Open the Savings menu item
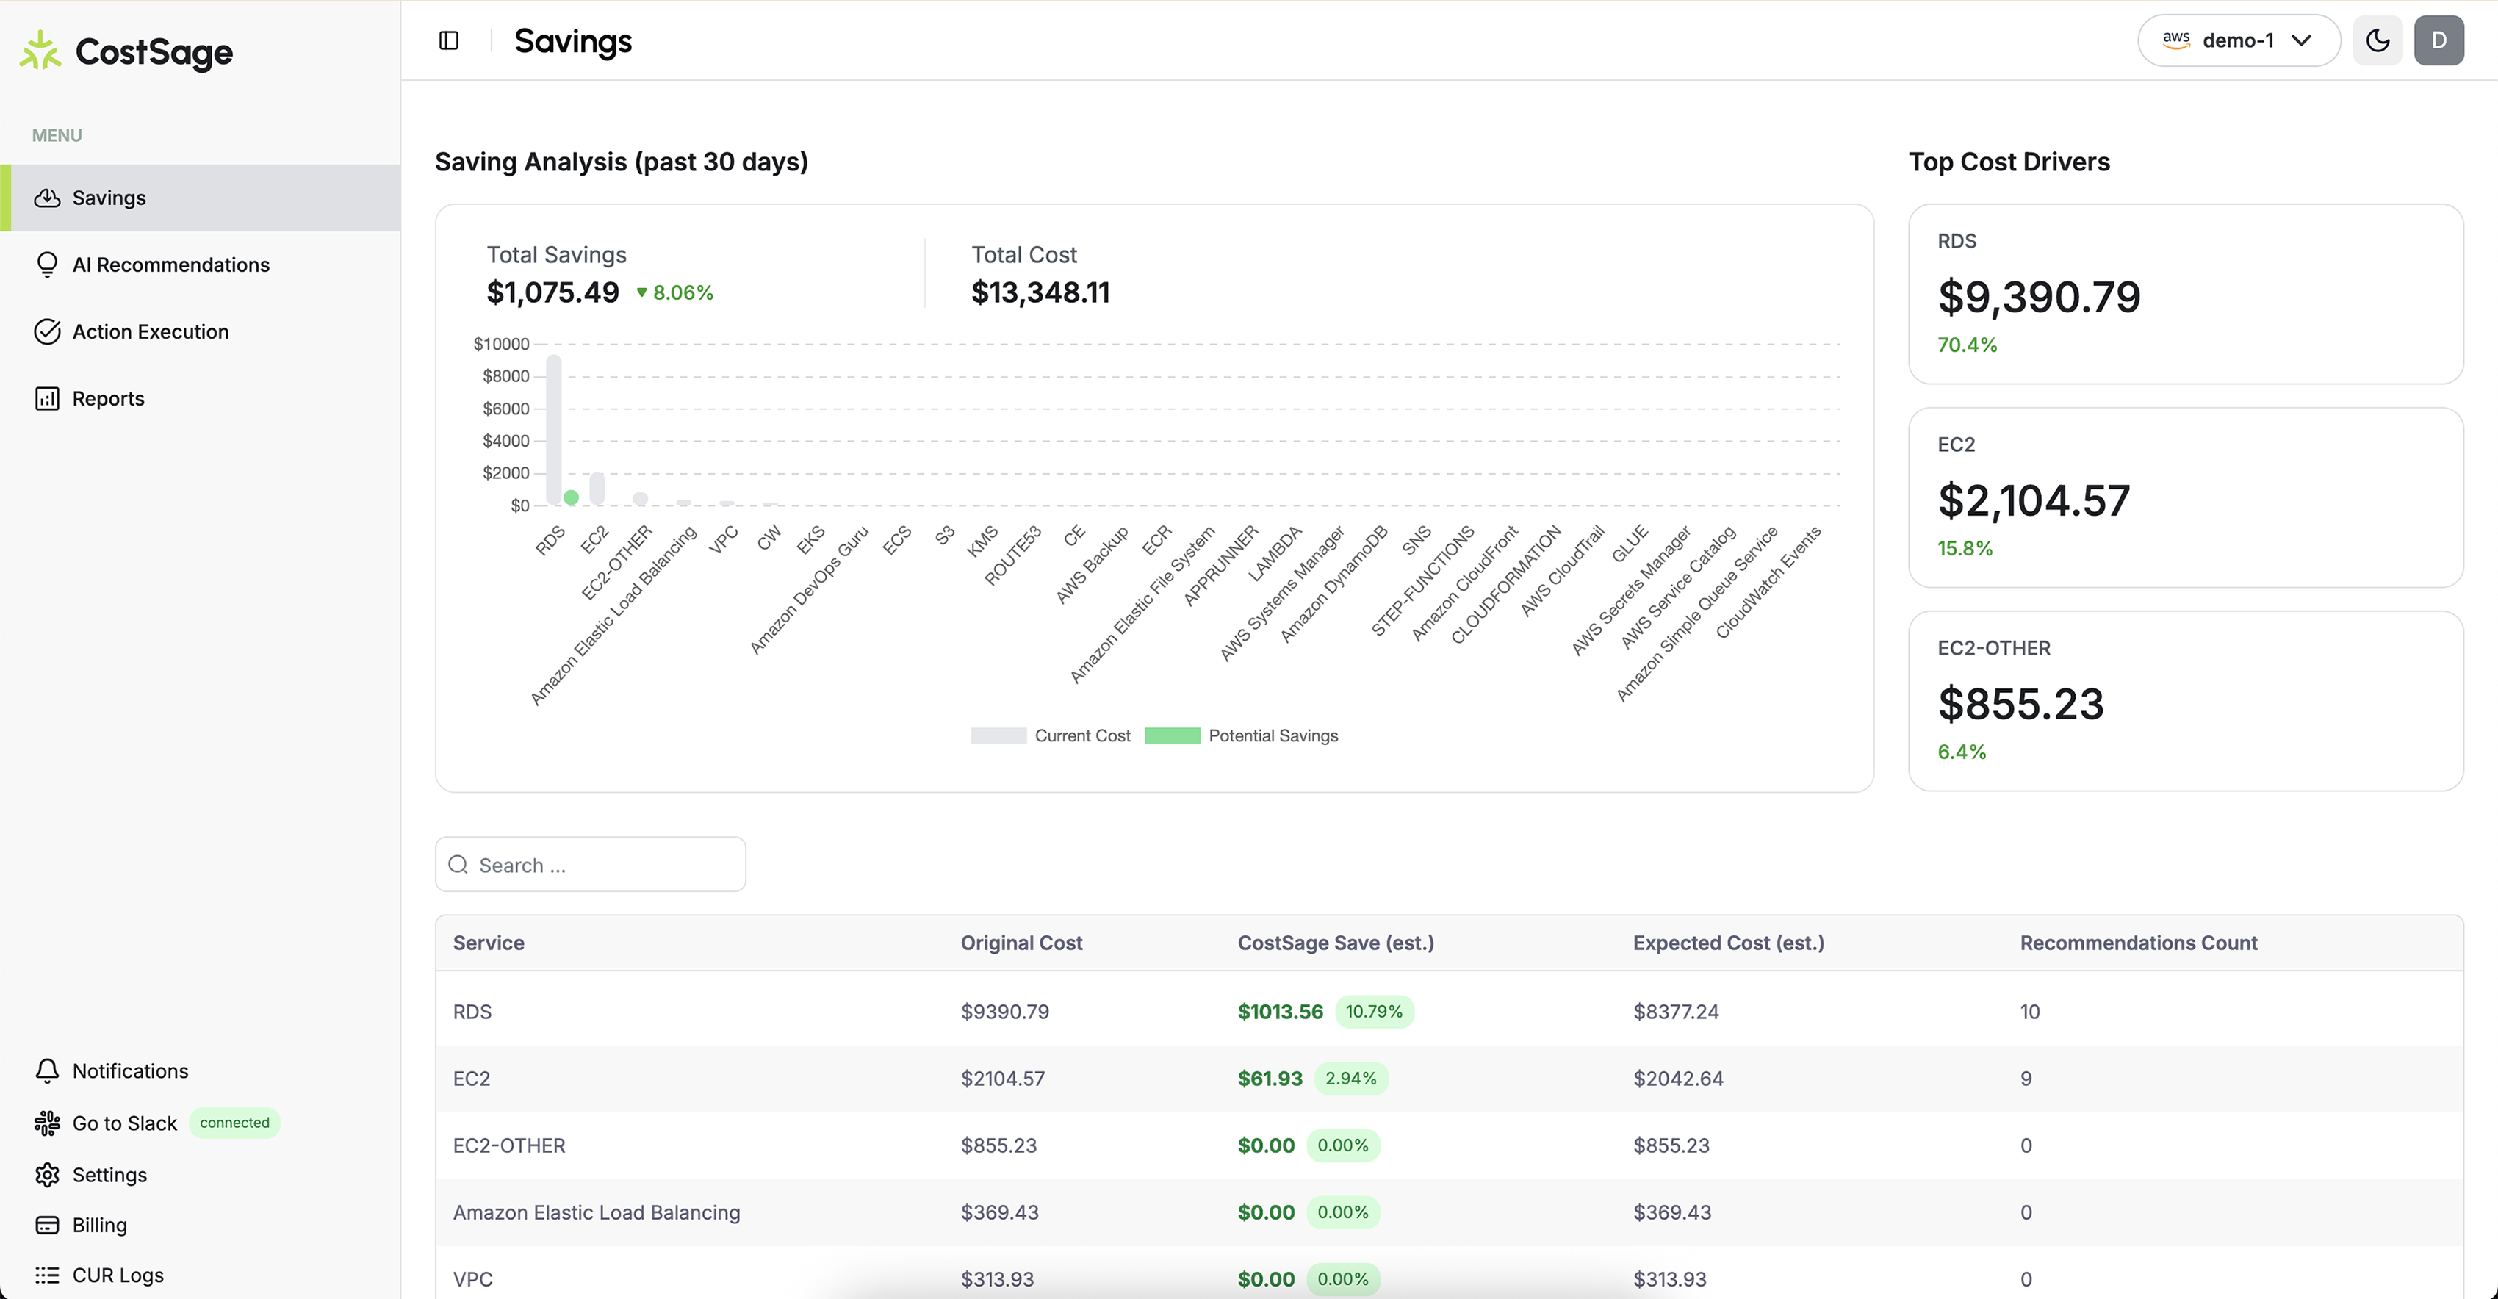 (201, 198)
